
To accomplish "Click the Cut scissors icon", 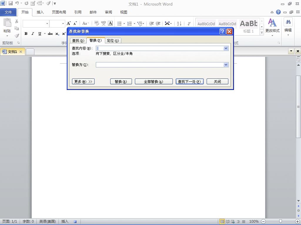I will point(17,21).
